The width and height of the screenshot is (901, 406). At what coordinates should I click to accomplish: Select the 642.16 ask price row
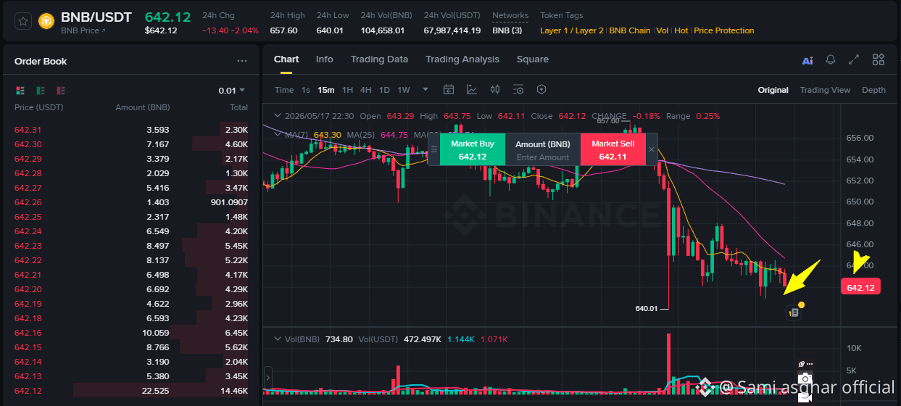click(131, 333)
